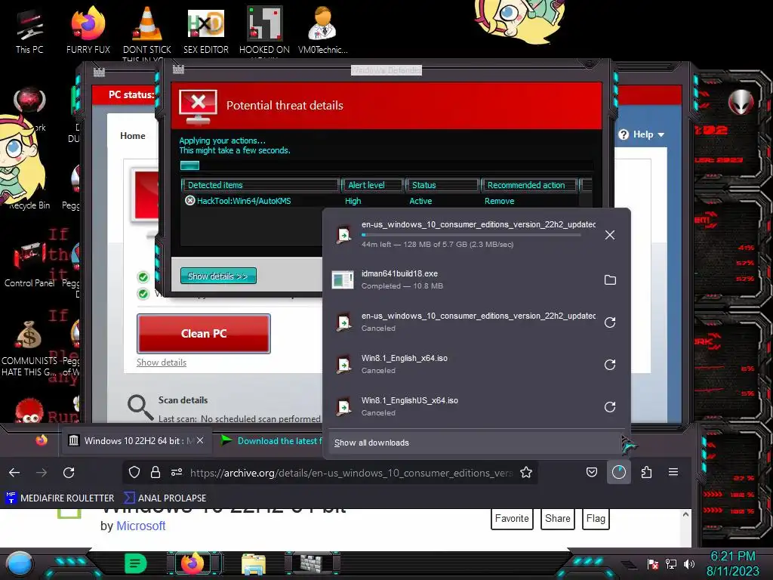
Task: Click the network tray icon
Action: point(671,563)
